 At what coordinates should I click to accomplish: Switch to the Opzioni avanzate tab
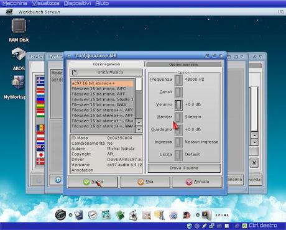(x=183, y=65)
